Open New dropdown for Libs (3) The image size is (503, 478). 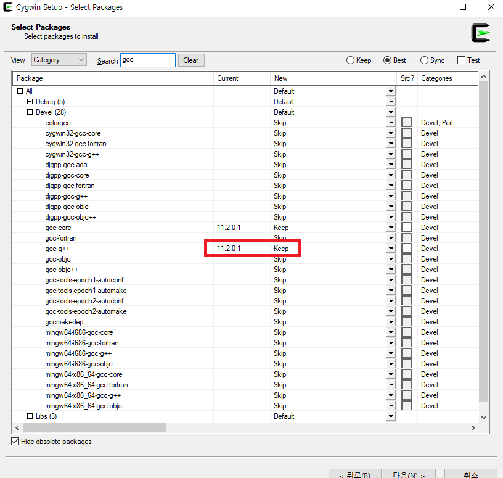[391, 416]
